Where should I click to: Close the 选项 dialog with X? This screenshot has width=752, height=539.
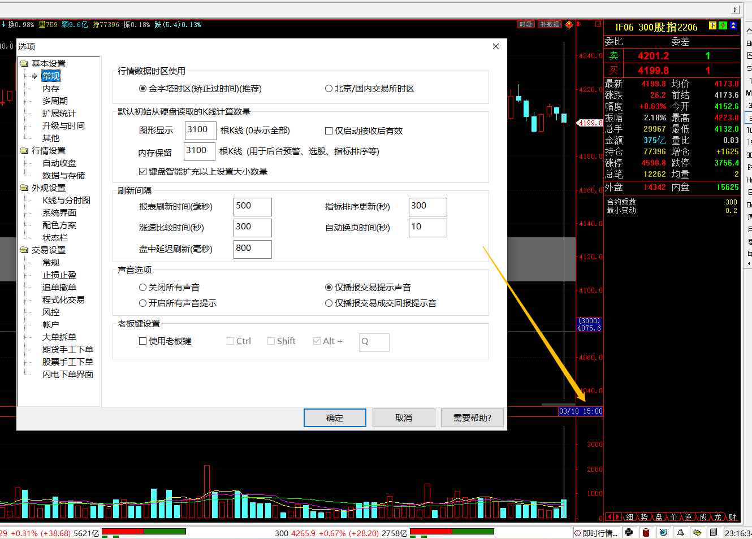click(x=496, y=46)
